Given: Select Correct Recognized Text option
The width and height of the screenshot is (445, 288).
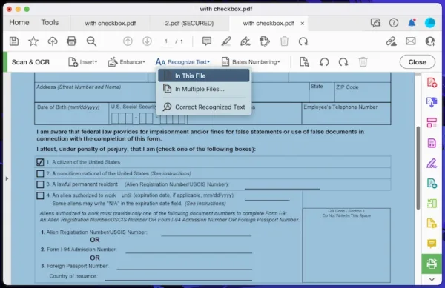Looking at the screenshot, I should pos(204,107).
